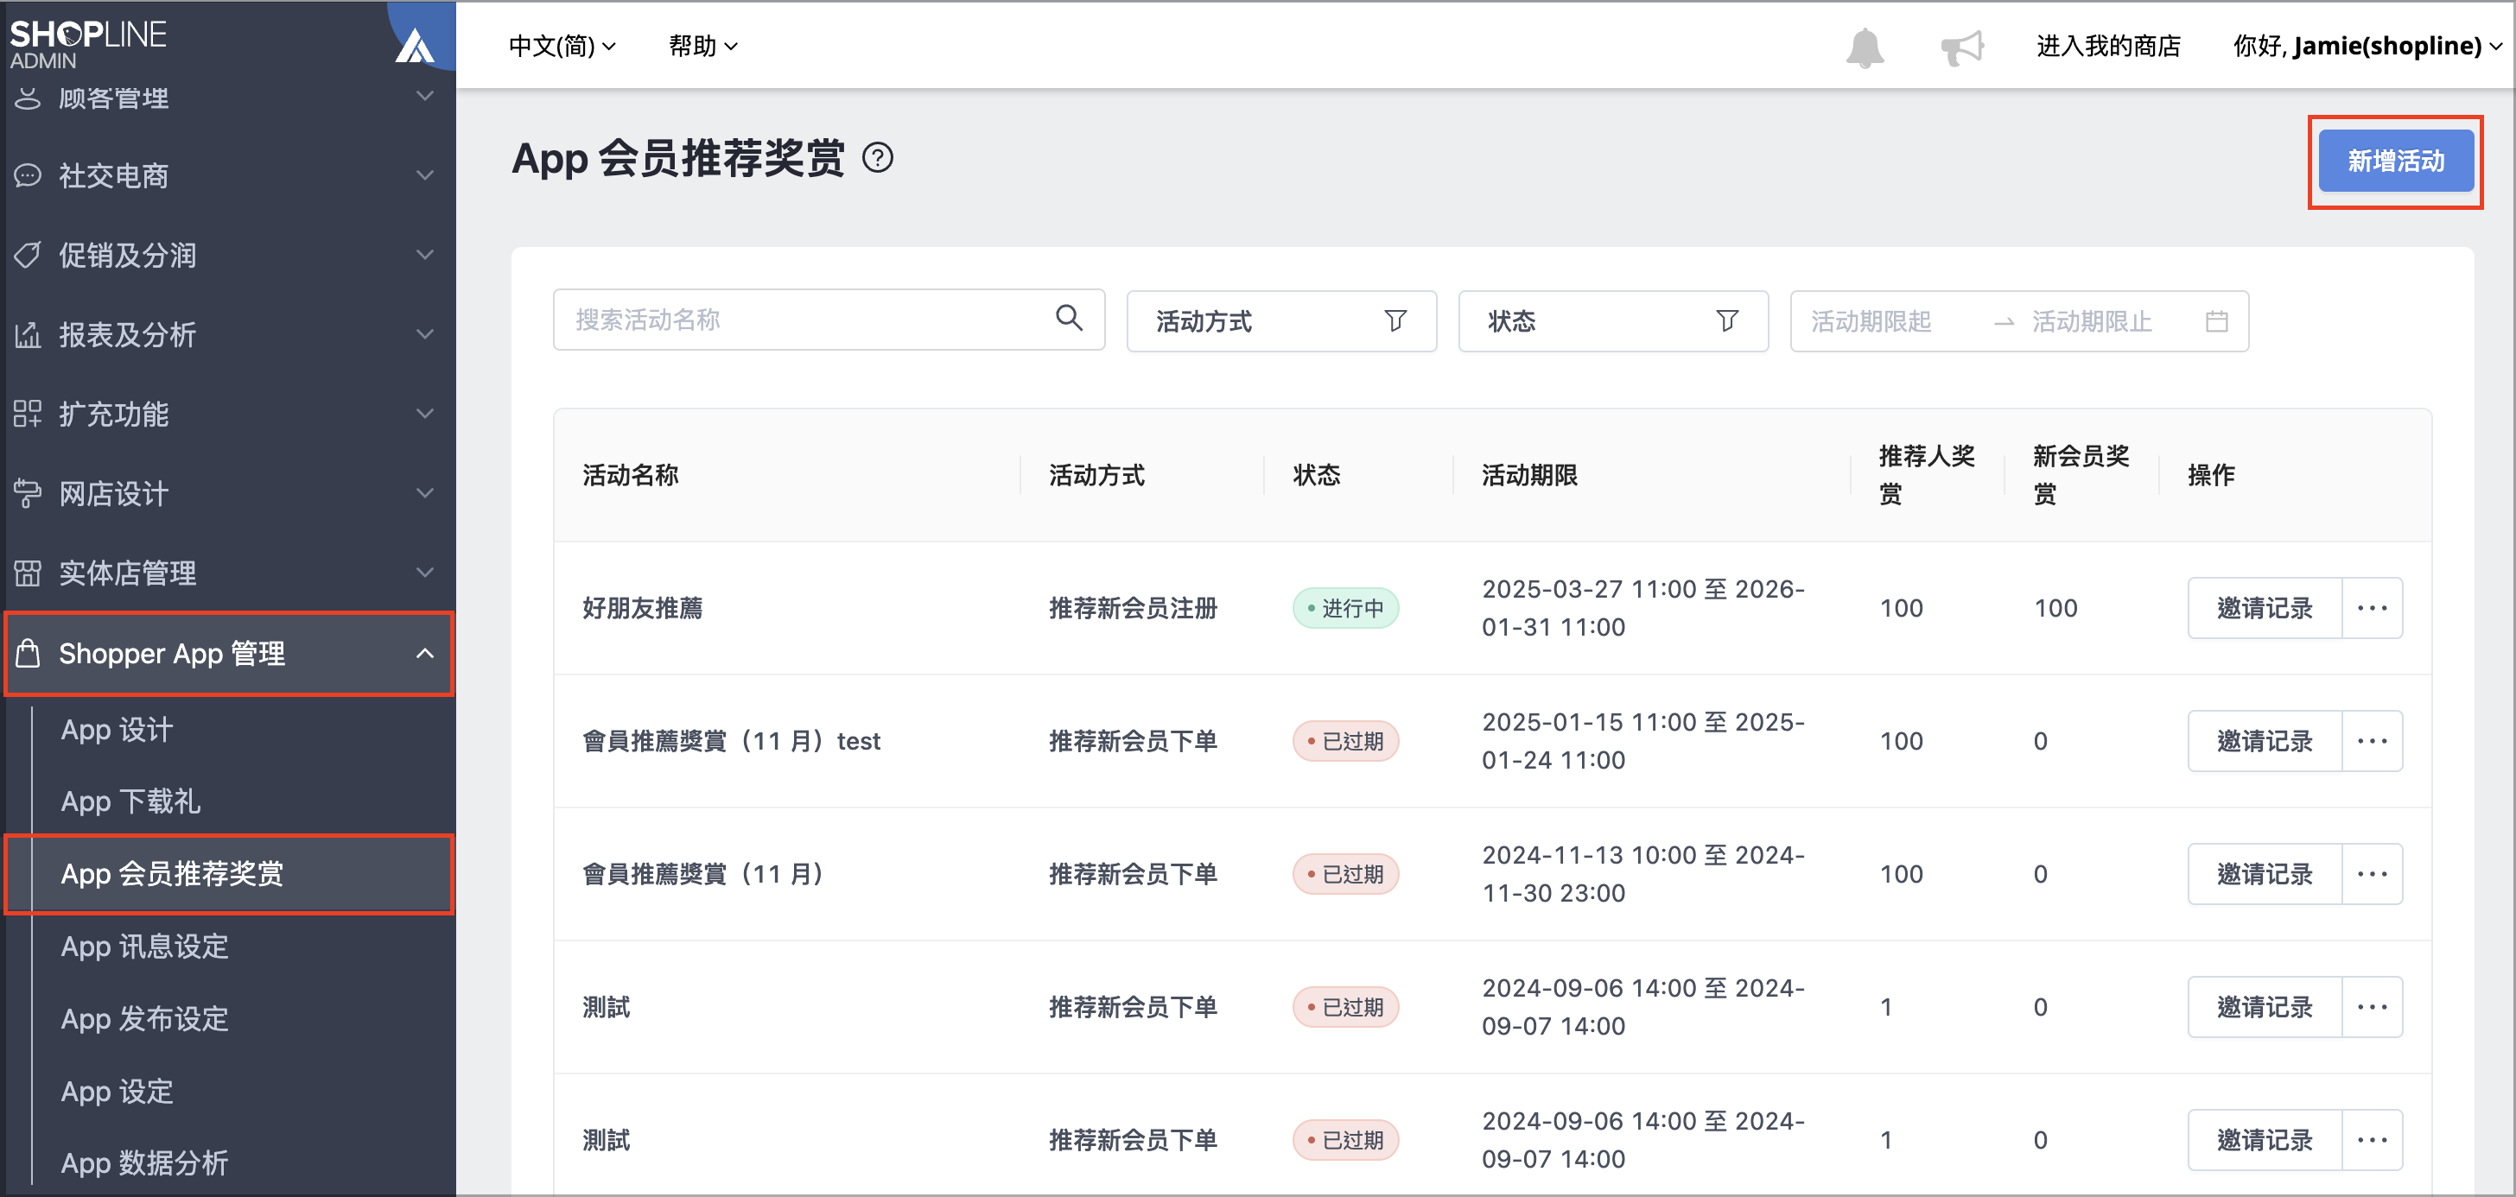Open more options for 會員推薦獎賞（11 月）test row
2516x1197 pixels.
point(2373,741)
